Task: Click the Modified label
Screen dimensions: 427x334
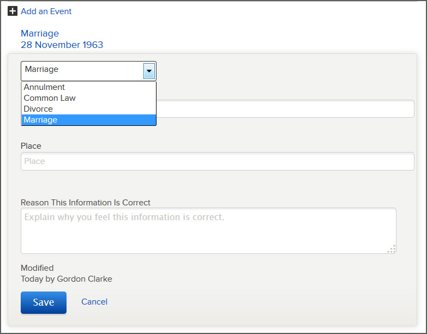Action: tap(37, 268)
